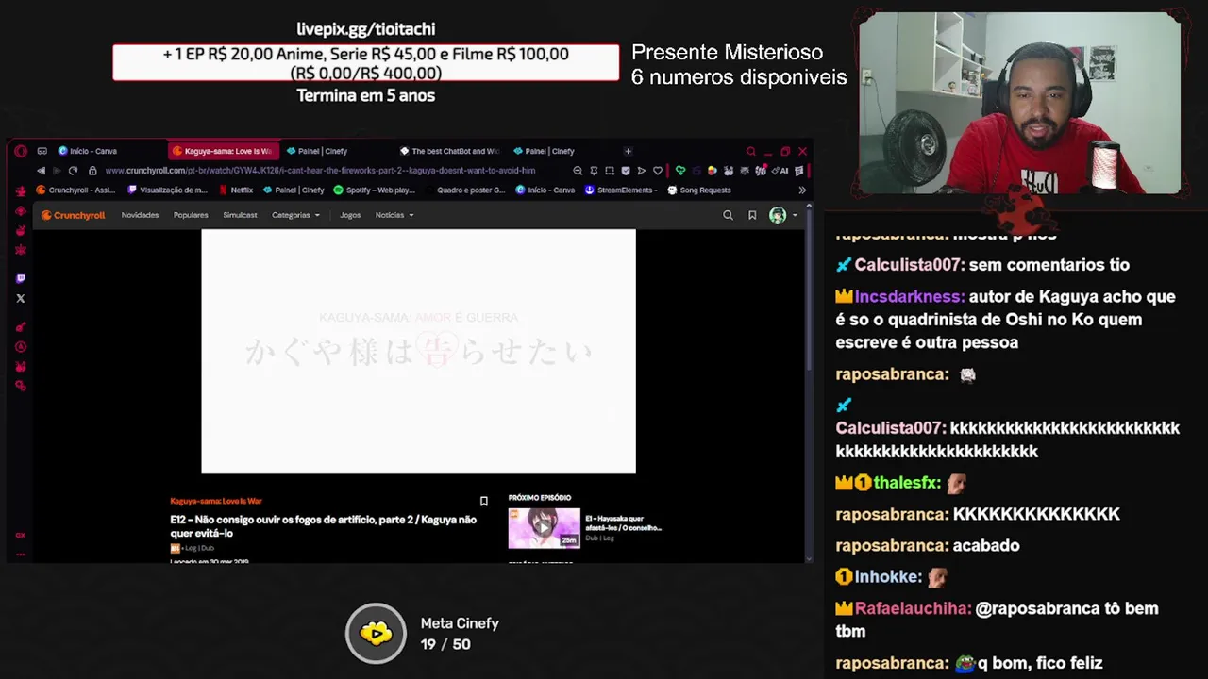Click chat username Rafaelauchiha
Screen dimensions: 1208x679
913,608
